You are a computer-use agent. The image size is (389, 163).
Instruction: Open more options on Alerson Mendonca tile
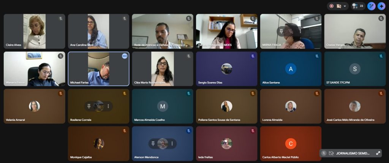(x=172, y=143)
